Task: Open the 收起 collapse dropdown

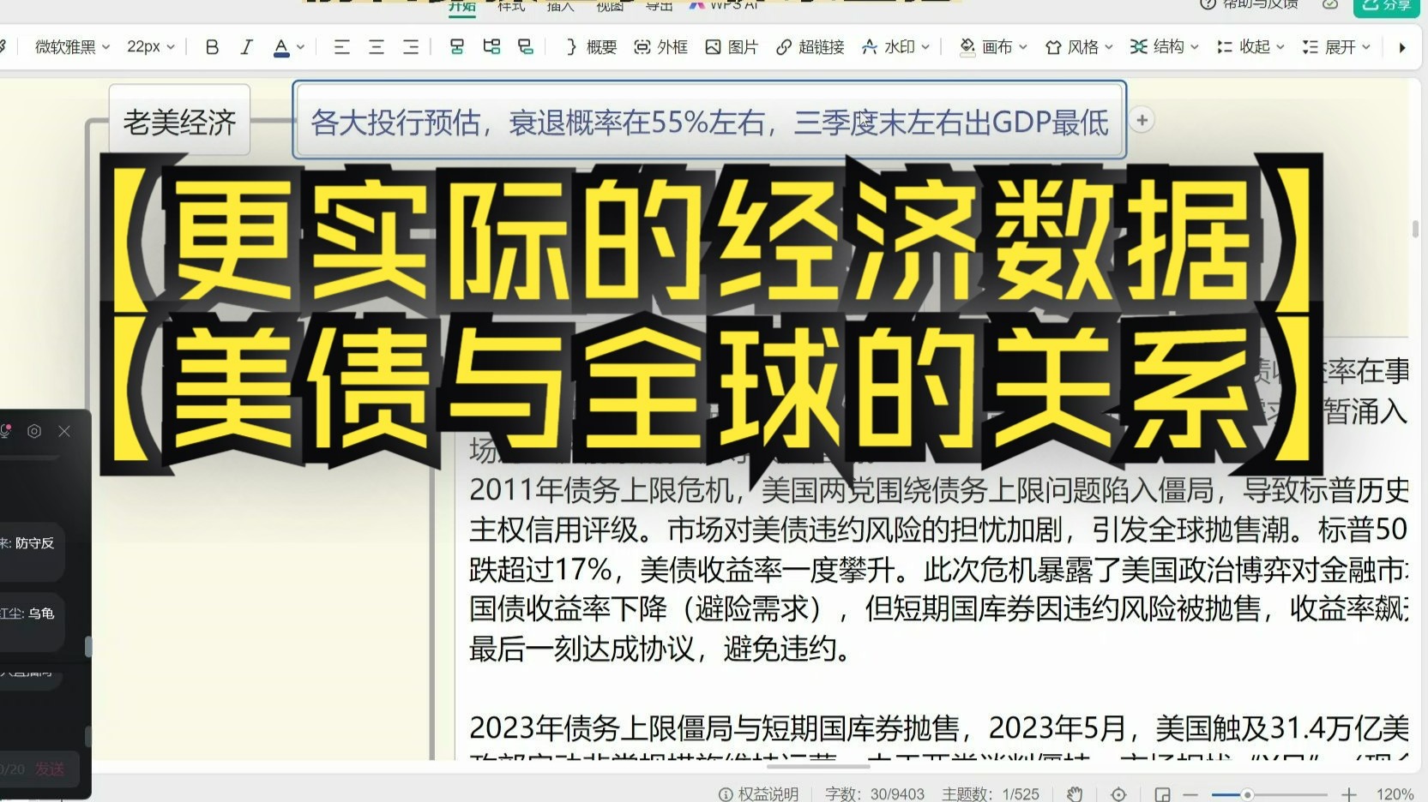Action: tap(1250, 47)
